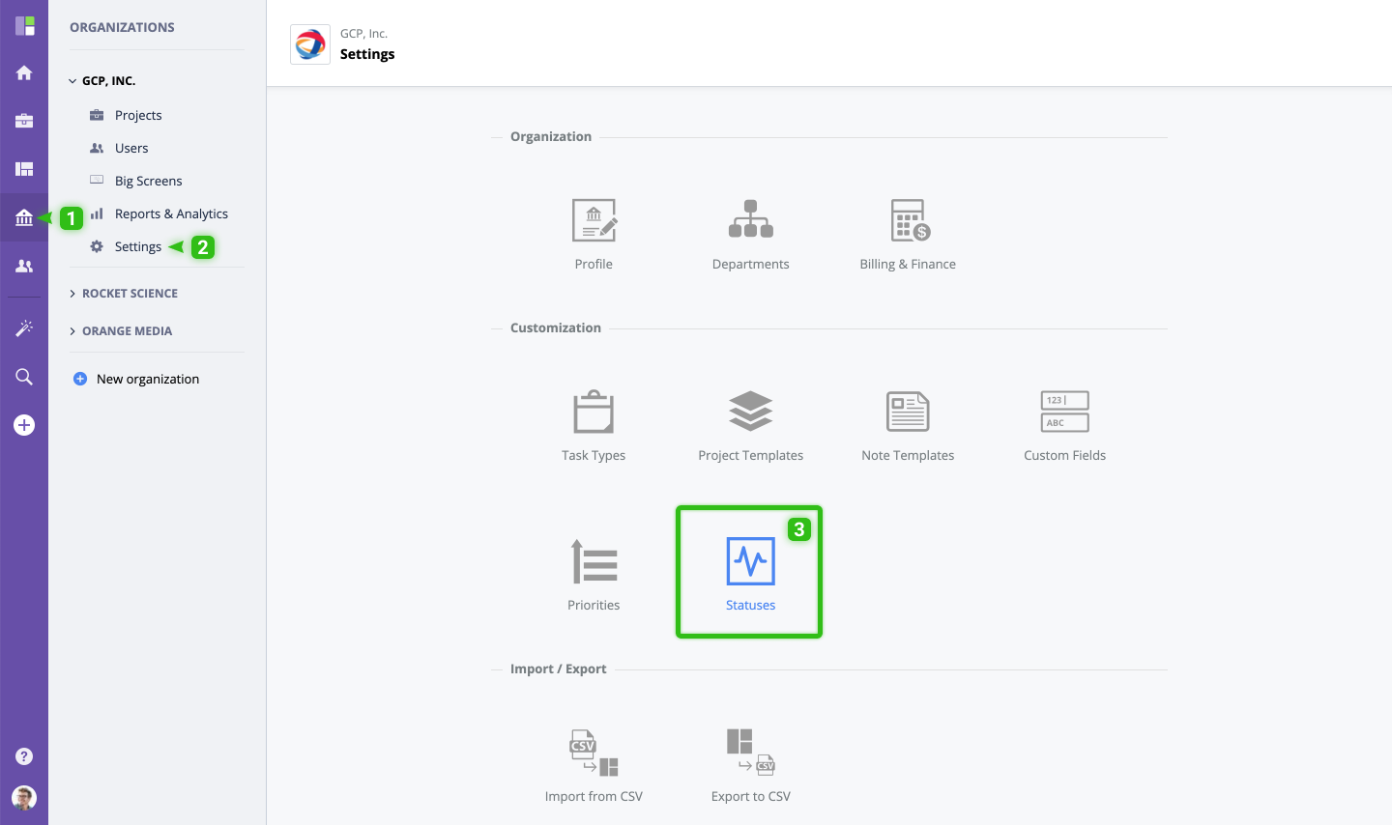The height and width of the screenshot is (825, 1392).
Task: Click the Billing & Finance label
Action: pyautogui.click(x=908, y=265)
